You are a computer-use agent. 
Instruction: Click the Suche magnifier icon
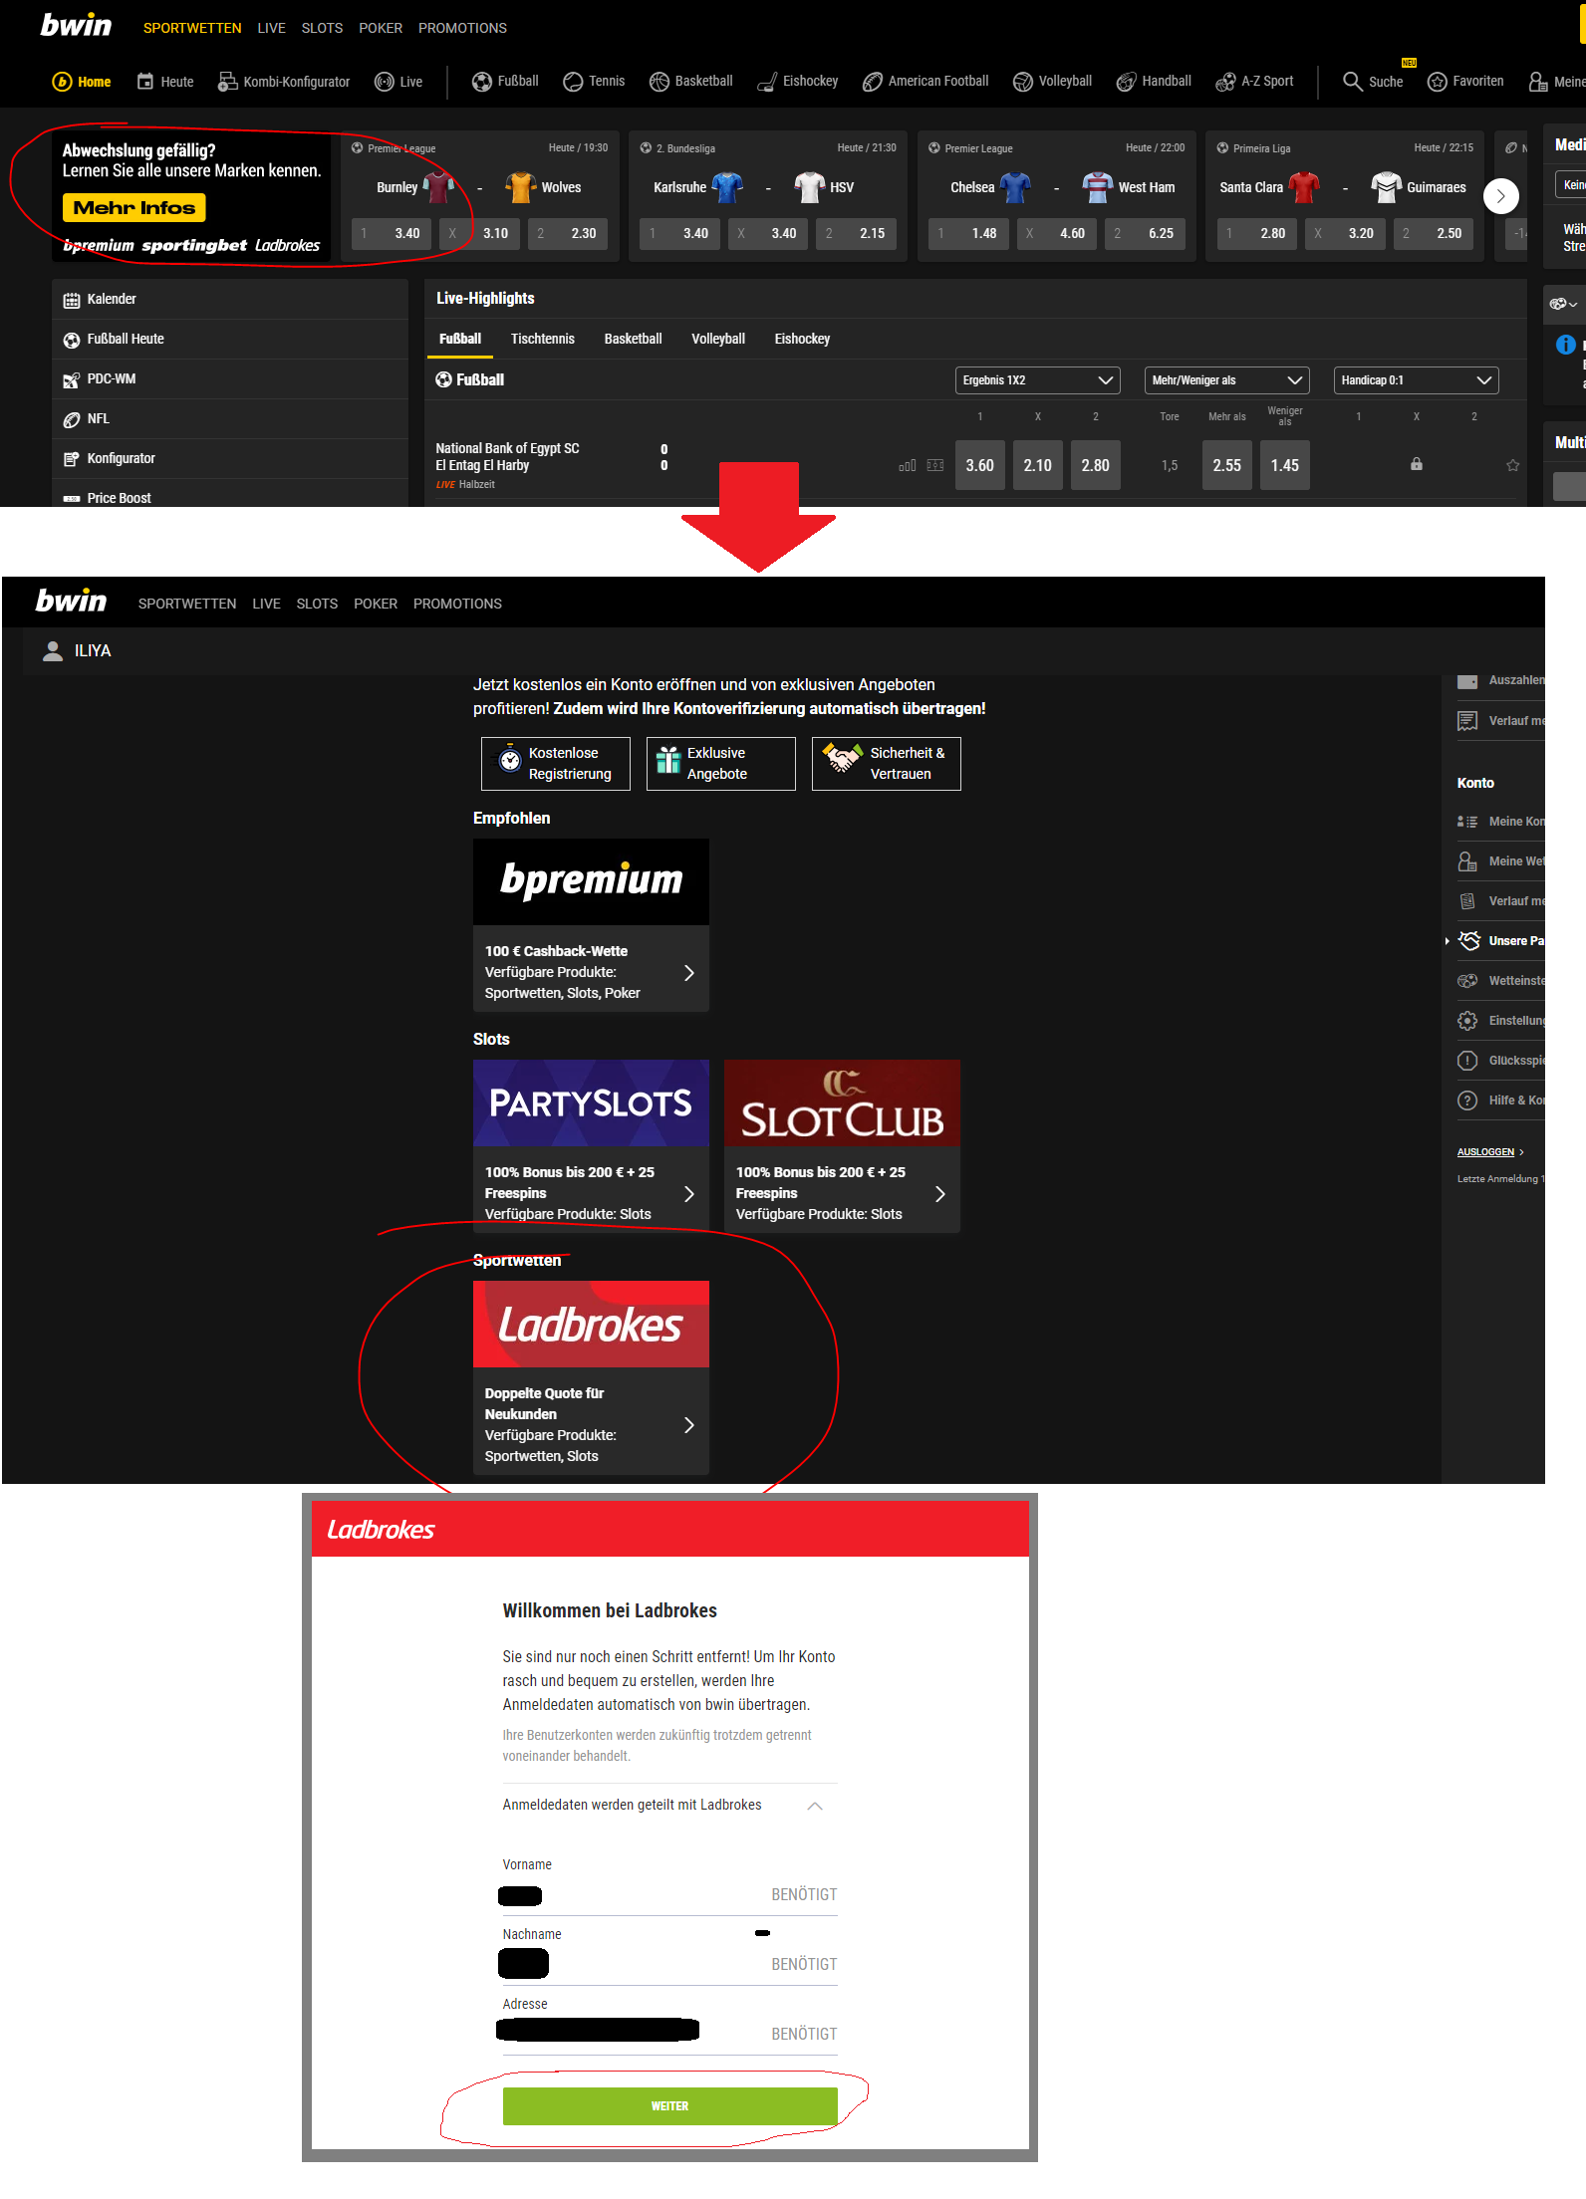pos(1352,82)
